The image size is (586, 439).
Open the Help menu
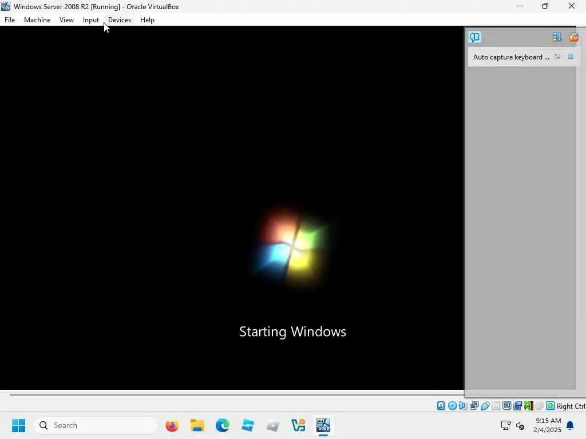(147, 20)
